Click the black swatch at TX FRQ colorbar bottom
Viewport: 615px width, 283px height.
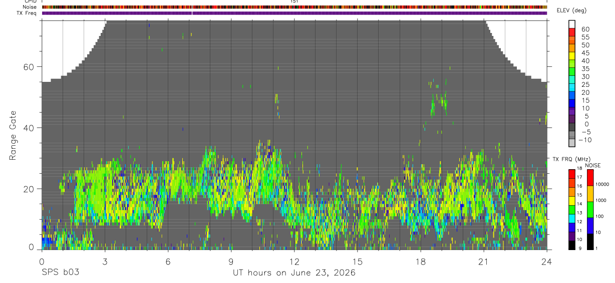pyautogui.click(x=572, y=246)
